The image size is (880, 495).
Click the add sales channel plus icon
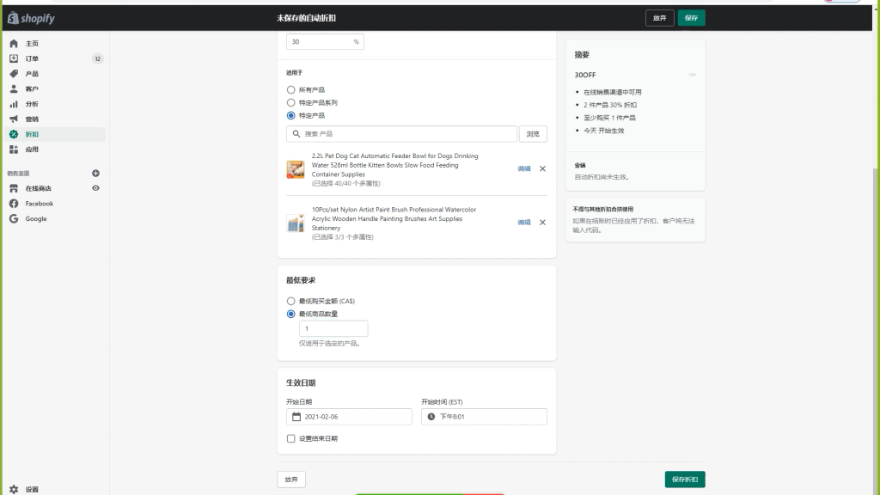pyautogui.click(x=95, y=174)
